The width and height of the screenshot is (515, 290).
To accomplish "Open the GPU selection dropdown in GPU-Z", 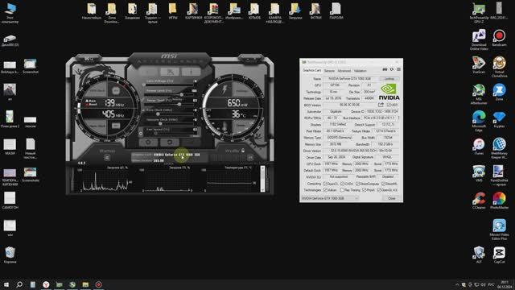I will tap(330, 198).
